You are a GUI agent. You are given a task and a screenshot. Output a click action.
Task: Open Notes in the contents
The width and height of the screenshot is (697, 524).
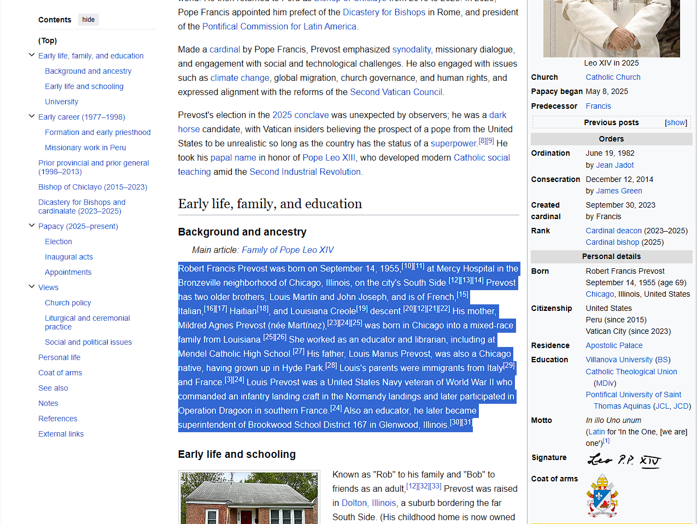pos(48,403)
